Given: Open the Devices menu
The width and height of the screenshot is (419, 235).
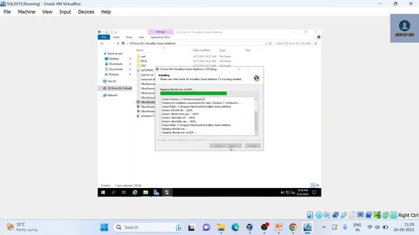Looking at the screenshot, I should point(86,12).
